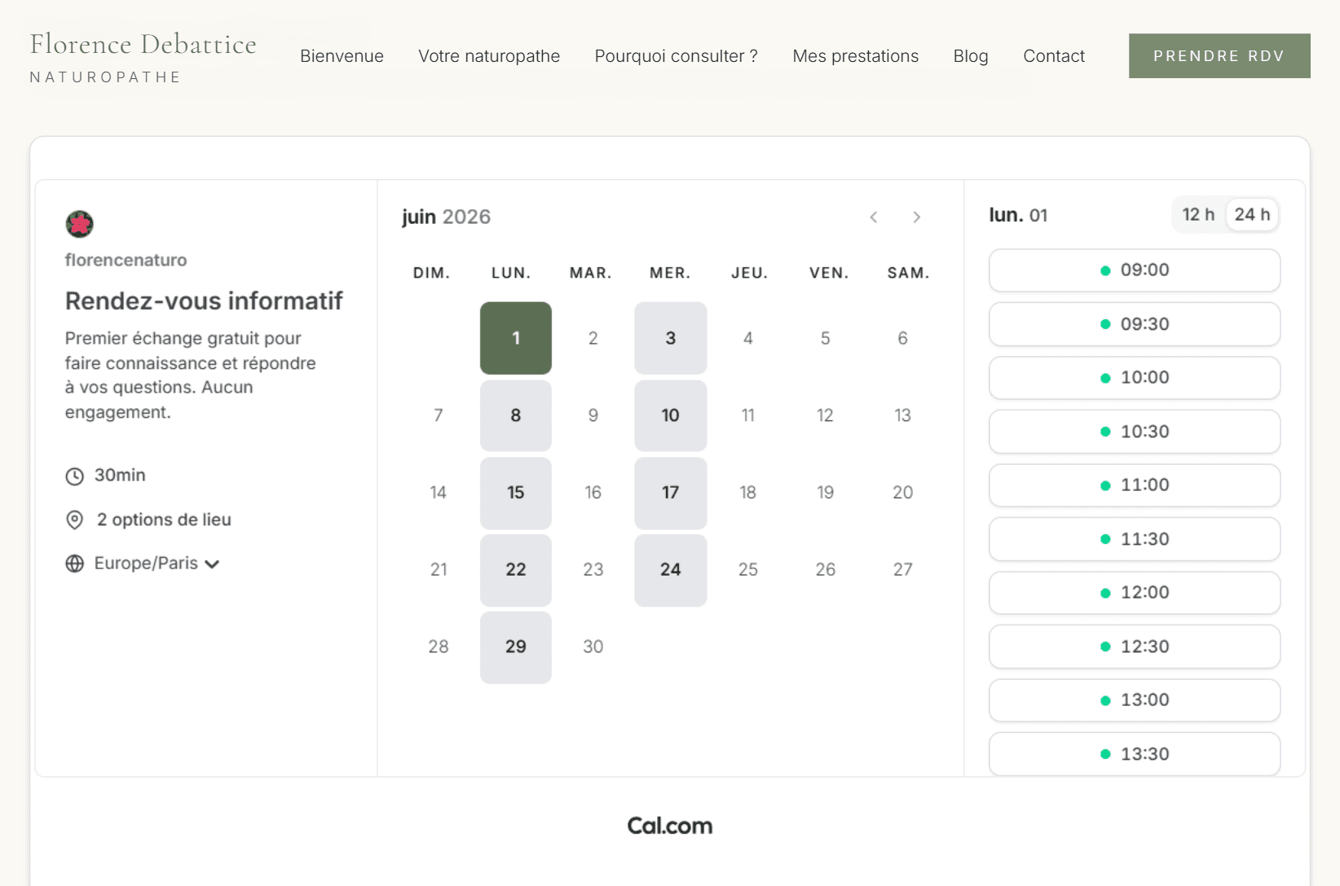The image size is (1340, 886).
Task: Select June 1 in calendar
Action: pyautogui.click(x=516, y=338)
